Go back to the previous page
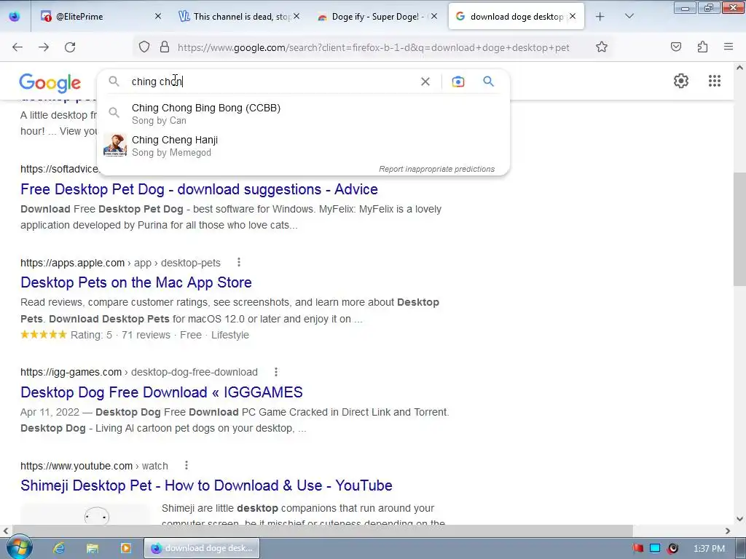The width and height of the screenshot is (746, 559). coord(17,47)
